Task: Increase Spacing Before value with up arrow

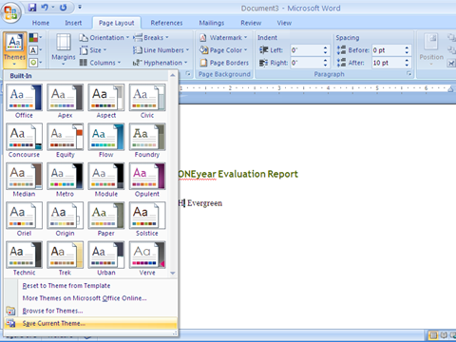Action: 407,47
